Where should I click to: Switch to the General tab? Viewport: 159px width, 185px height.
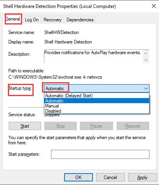coord(13,19)
